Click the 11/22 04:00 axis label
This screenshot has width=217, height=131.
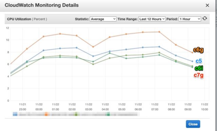coord(105,107)
